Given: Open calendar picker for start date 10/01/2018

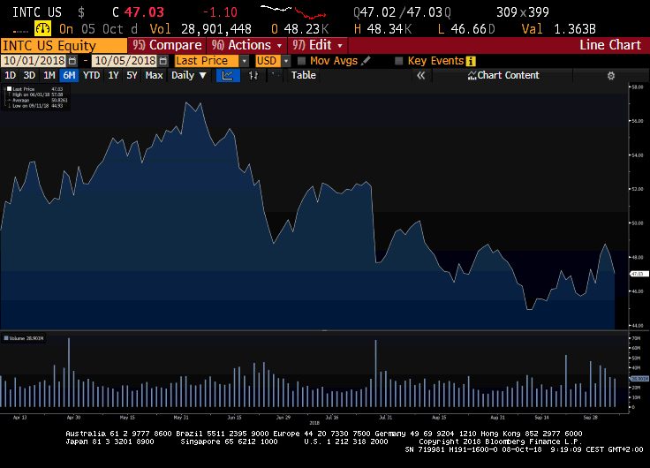Looking at the screenshot, I should click(x=72, y=61).
